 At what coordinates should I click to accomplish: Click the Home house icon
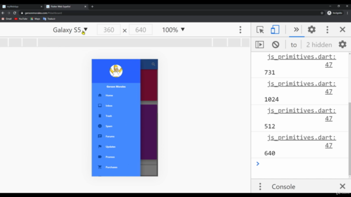coord(100,95)
